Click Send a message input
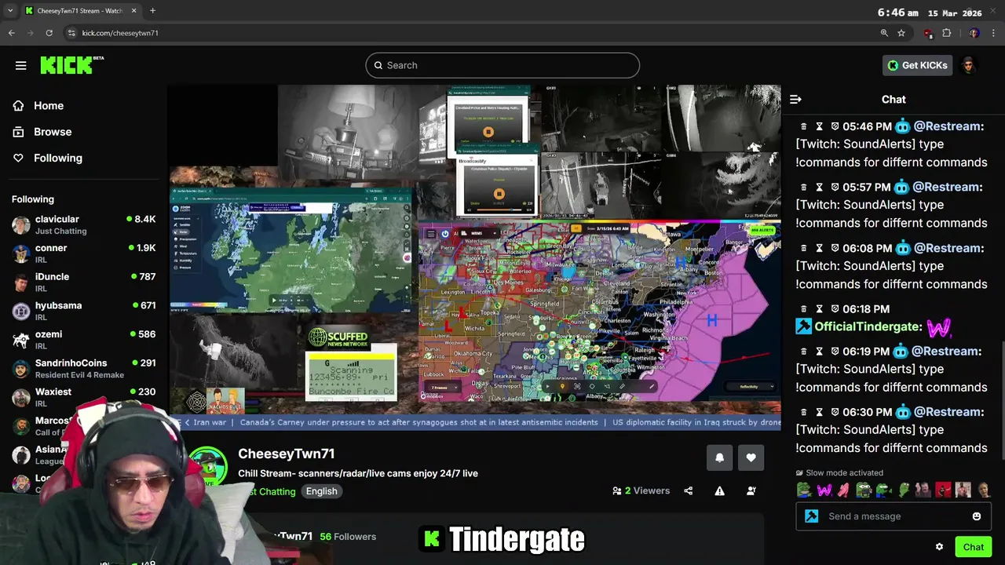Image resolution: width=1005 pixels, height=565 pixels. [x=894, y=516]
